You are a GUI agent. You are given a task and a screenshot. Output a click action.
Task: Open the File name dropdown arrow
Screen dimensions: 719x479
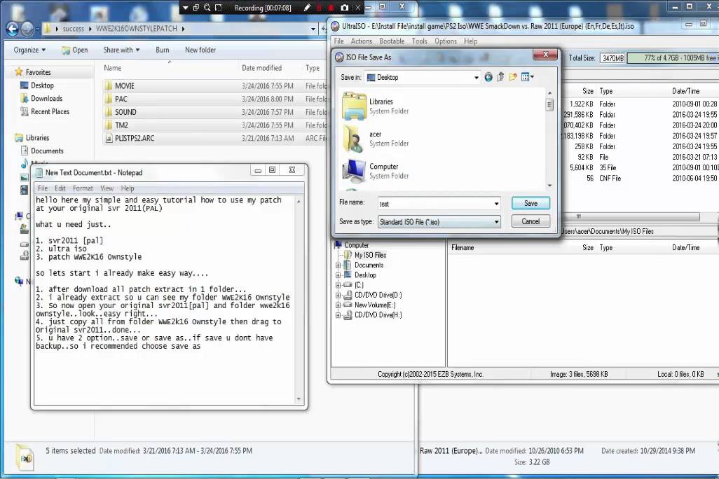[496, 204]
